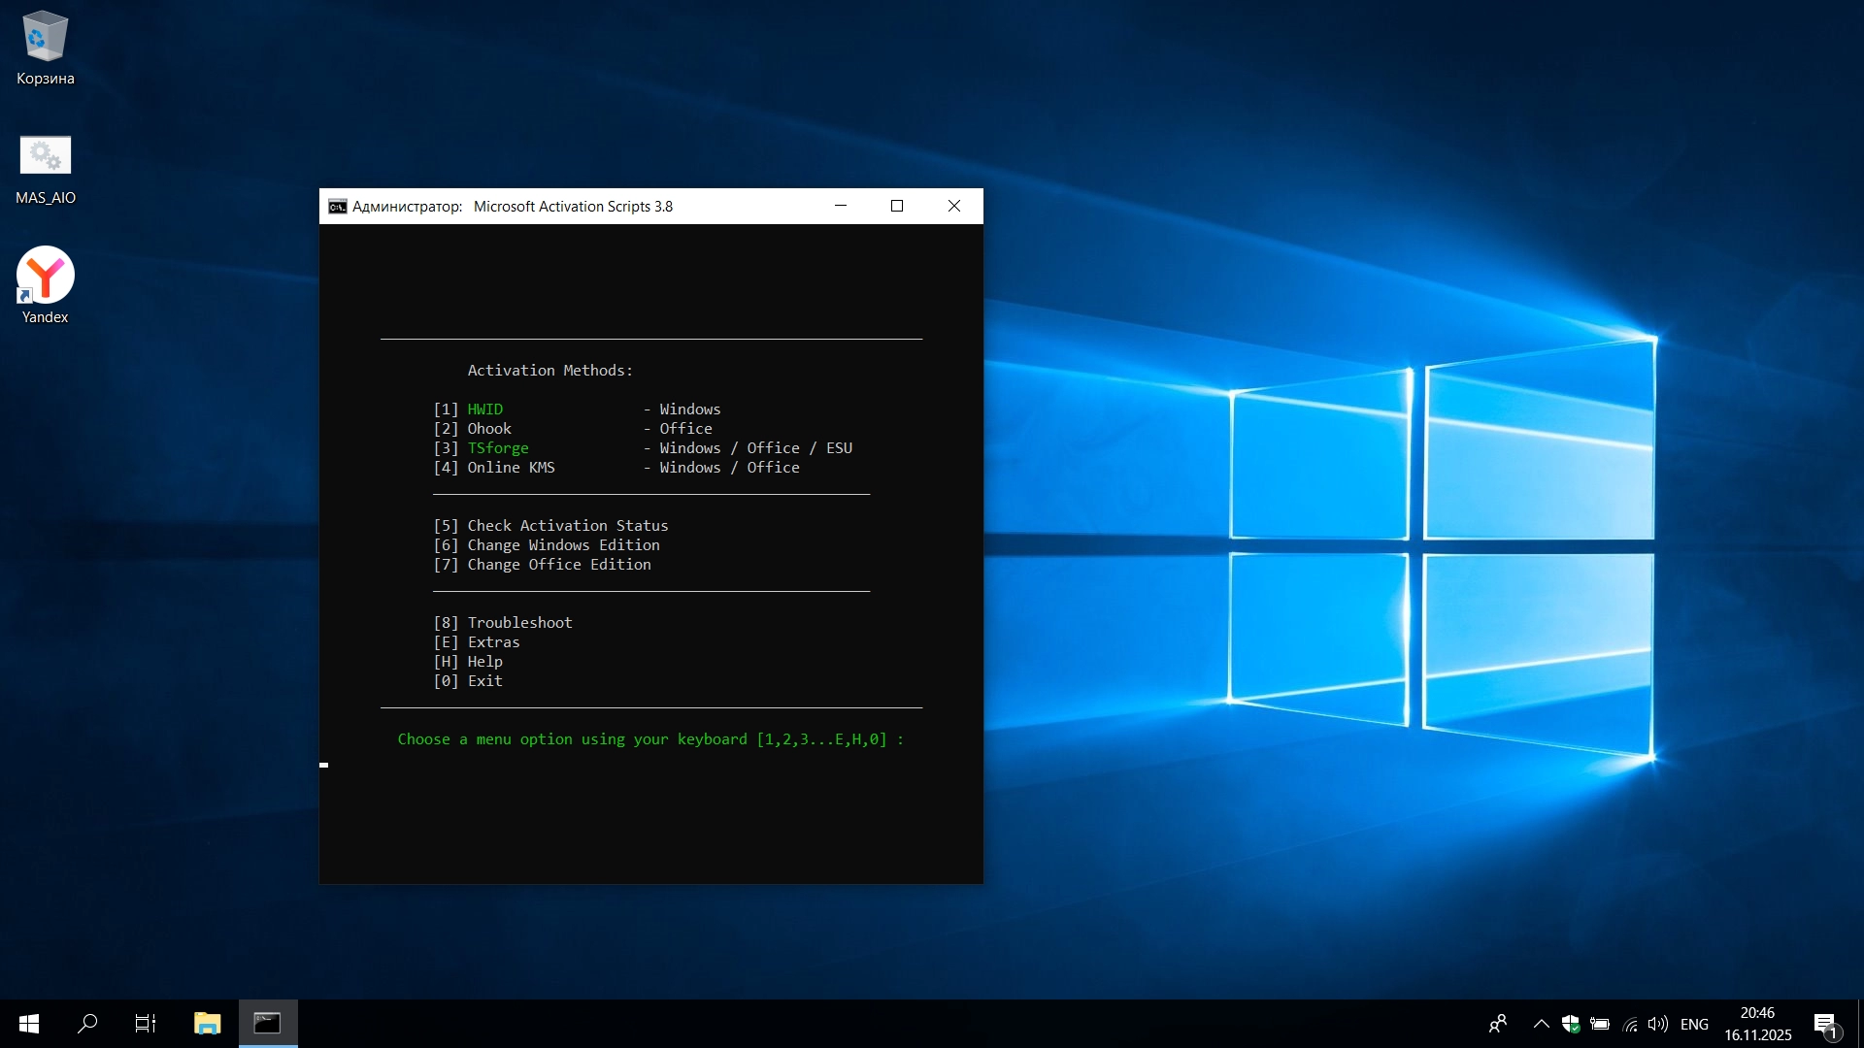The image size is (1864, 1048).
Task: Open File Explorer from the taskbar
Action: (x=207, y=1023)
